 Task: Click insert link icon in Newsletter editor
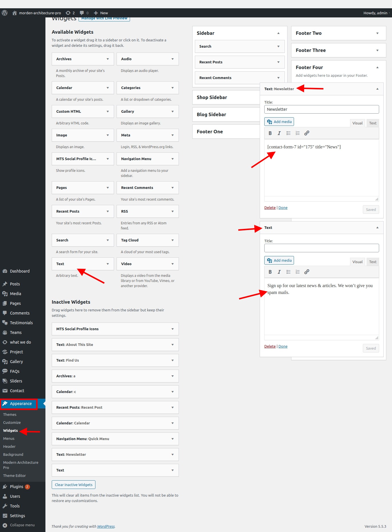pyautogui.click(x=307, y=133)
